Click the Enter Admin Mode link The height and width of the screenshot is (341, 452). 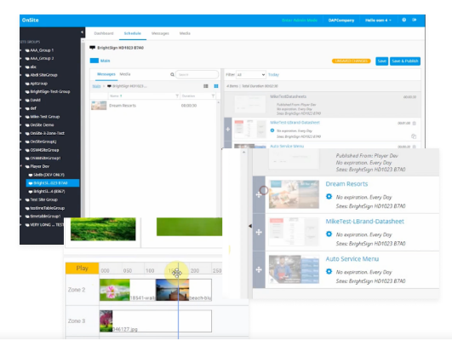[x=300, y=20]
